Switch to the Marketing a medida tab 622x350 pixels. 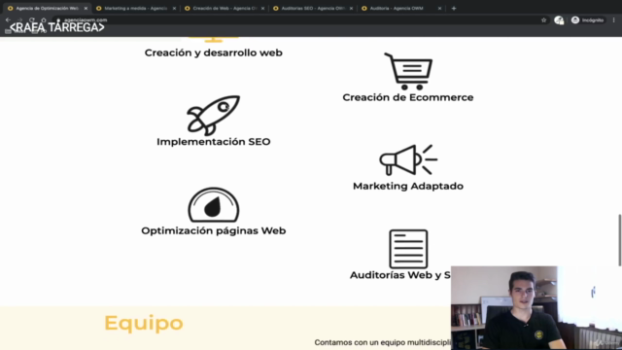(136, 9)
